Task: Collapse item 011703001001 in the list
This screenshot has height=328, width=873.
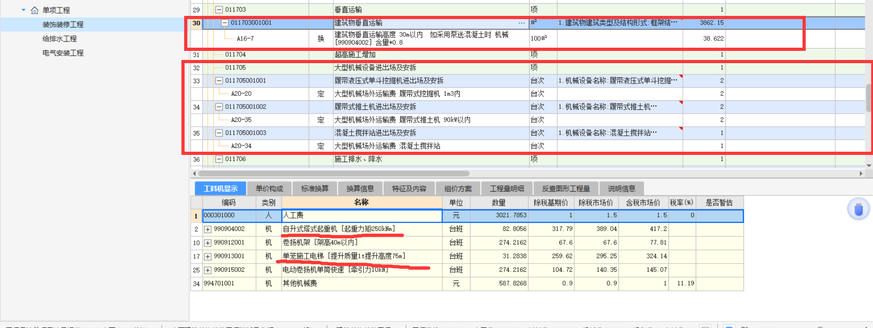Action: (225, 23)
